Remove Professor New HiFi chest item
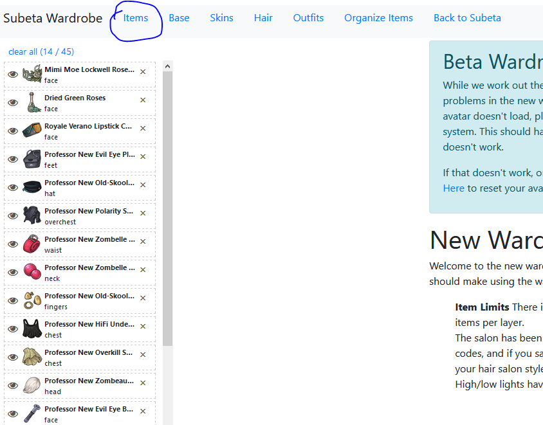This screenshot has width=543, height=425. click(x=143, y=327)
